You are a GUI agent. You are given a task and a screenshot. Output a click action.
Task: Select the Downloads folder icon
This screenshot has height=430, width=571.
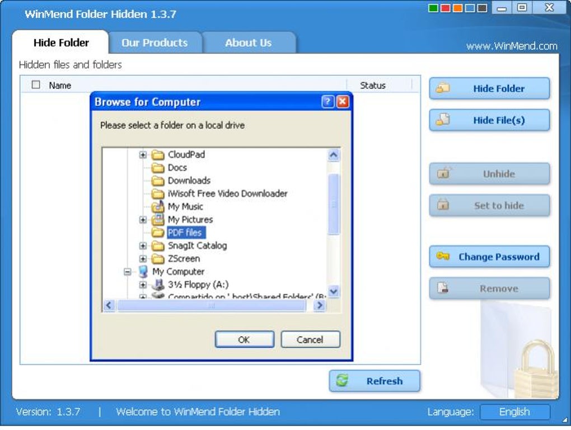click(x=158, y=181)
